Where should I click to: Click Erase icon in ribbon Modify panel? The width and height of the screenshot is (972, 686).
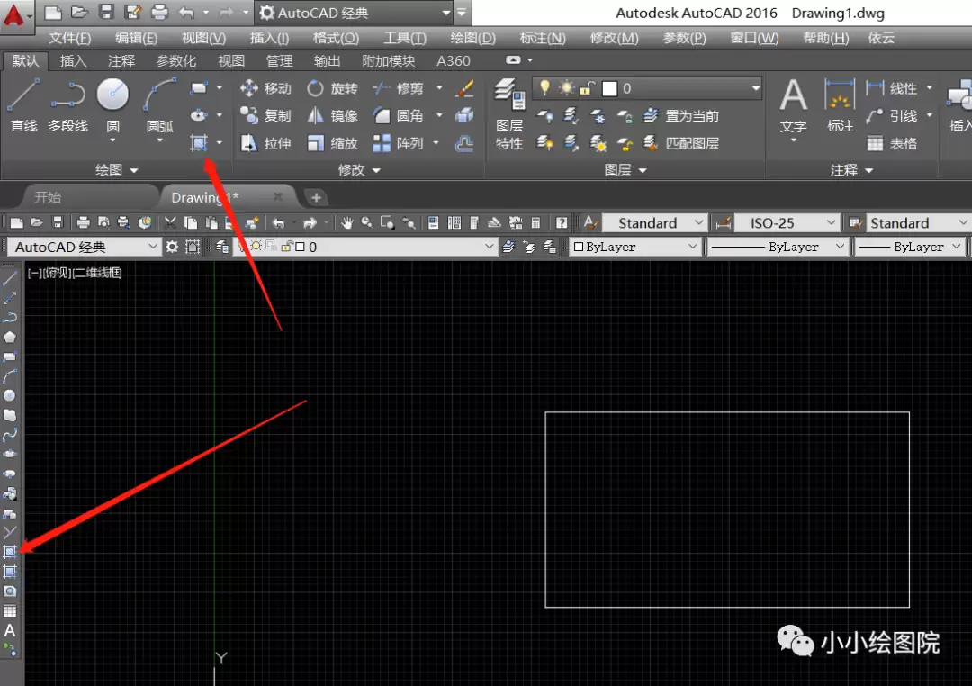click(465, 89)
